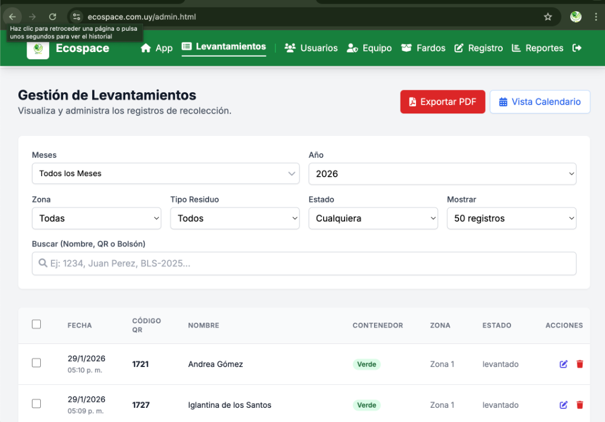Edit Andrea Gómez using the blue pencil icon
Viewport: 605px width, 422px height.
click(x=563, y=364)
